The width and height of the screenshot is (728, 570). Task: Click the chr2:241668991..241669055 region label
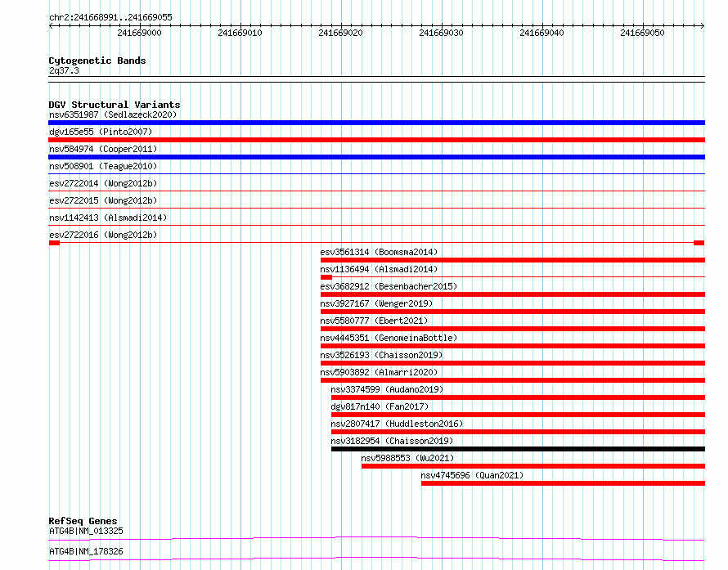click(110, 17)
